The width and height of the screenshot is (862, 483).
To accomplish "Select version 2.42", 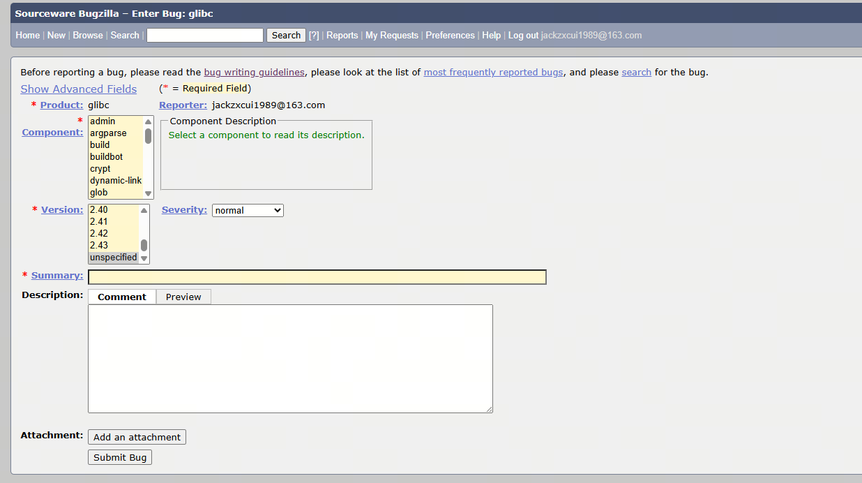I will (x=114, y=234).
